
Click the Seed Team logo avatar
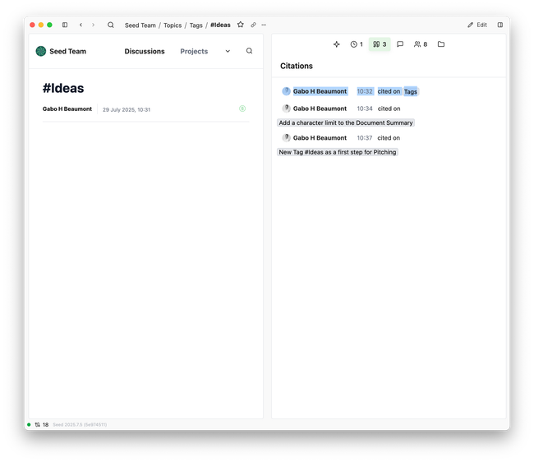tap(41, 51)
